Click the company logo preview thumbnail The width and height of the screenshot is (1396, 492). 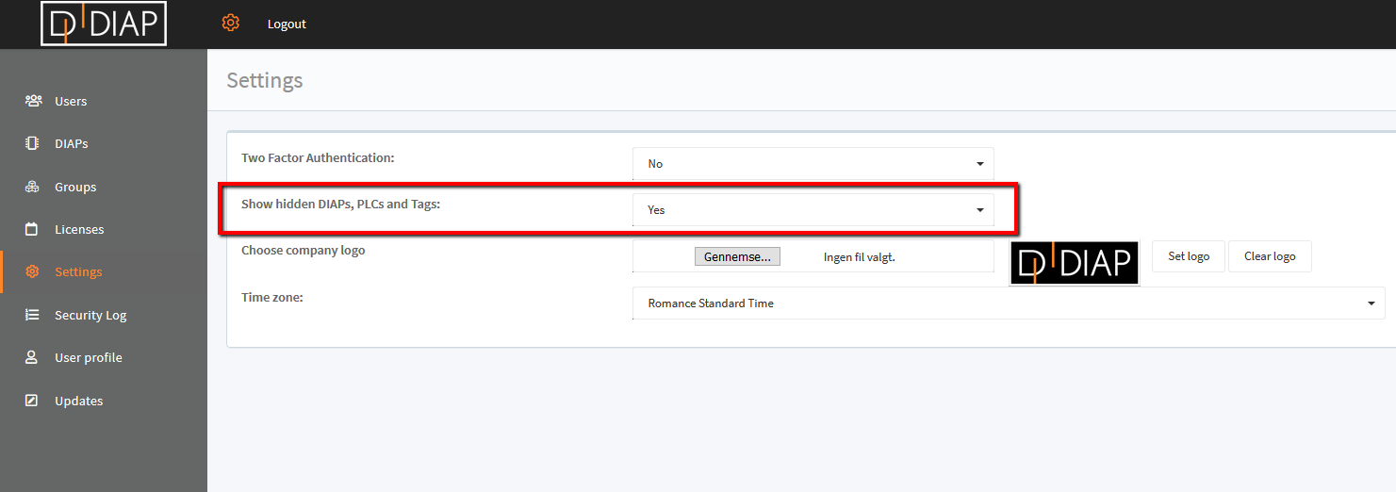coord(1075,263)
